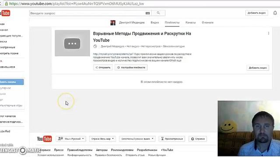Click the padlock icon in the address bar
Viewport: 280px width, 157px height.
(x=7, y=3)
